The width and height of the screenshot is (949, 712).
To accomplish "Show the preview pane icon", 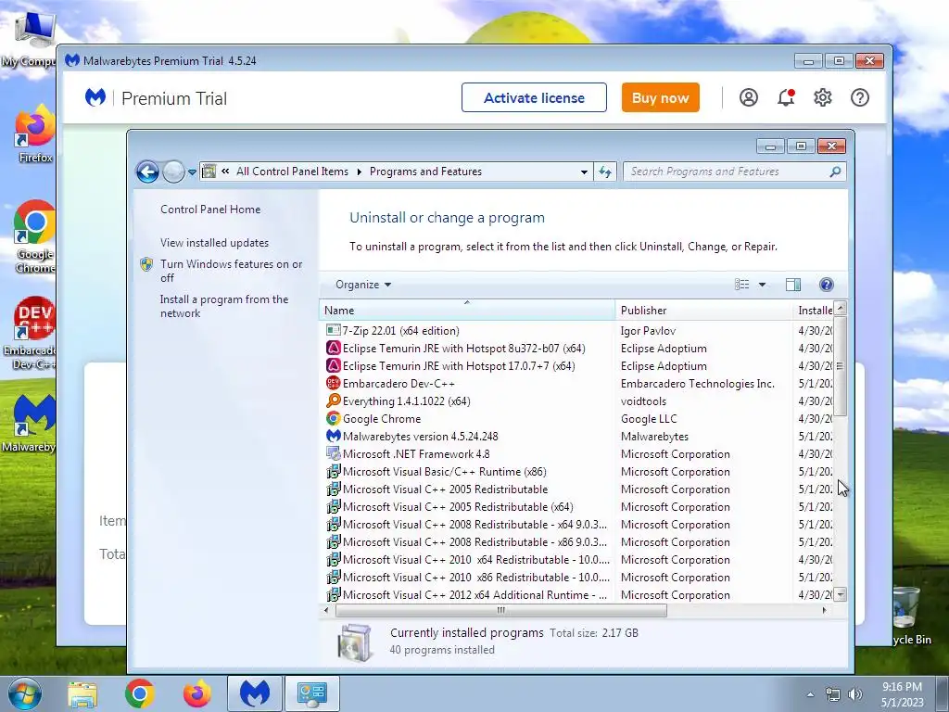I will (793, 285).
